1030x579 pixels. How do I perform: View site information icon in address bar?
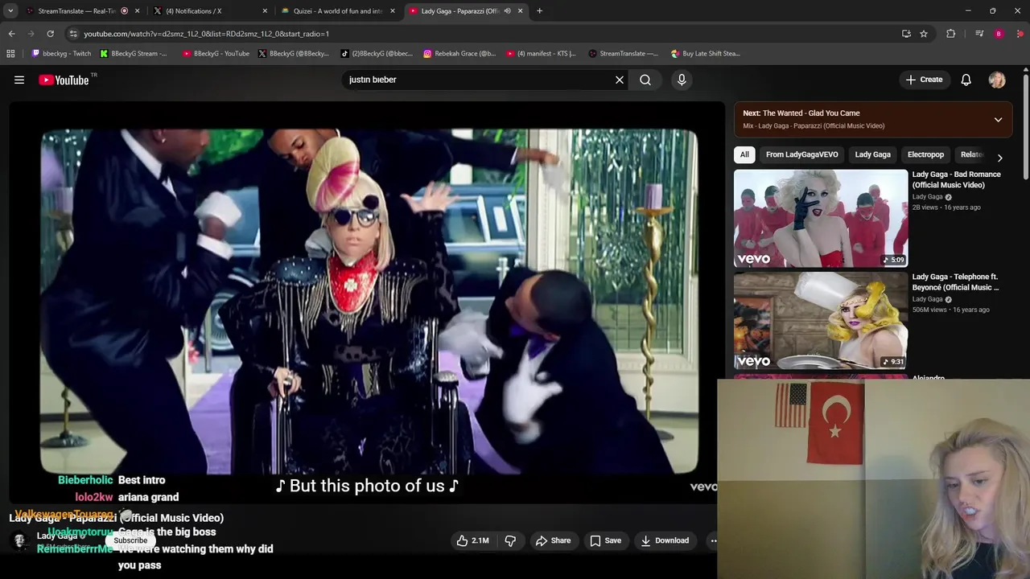(x=73, y=34)
